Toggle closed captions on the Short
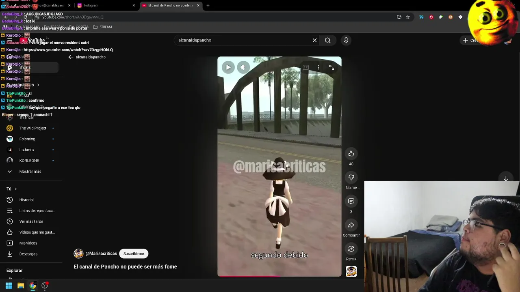 (305, 67)
